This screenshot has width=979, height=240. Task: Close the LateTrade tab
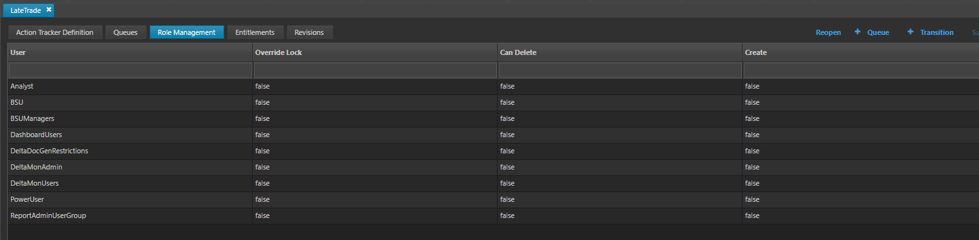(49, 10)
